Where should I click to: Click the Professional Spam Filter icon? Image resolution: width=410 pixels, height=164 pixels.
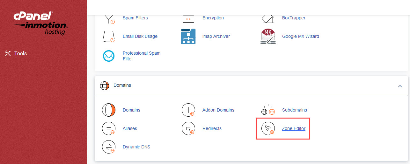(x=108, y=56)
